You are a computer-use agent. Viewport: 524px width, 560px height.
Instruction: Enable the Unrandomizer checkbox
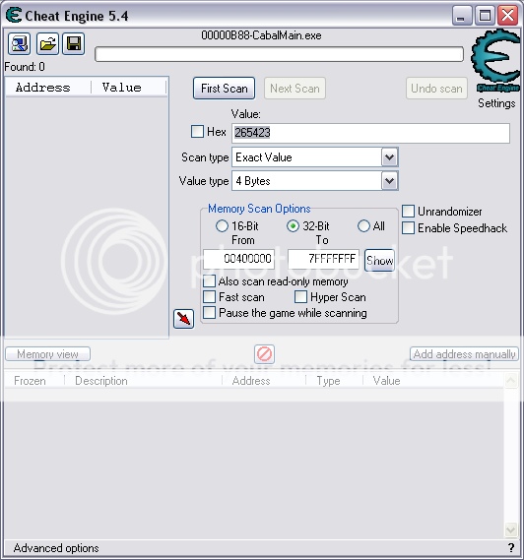pos(408,211)
